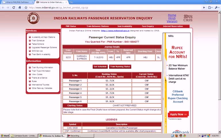Expand hidden tray icons chevron

[199, 136]
